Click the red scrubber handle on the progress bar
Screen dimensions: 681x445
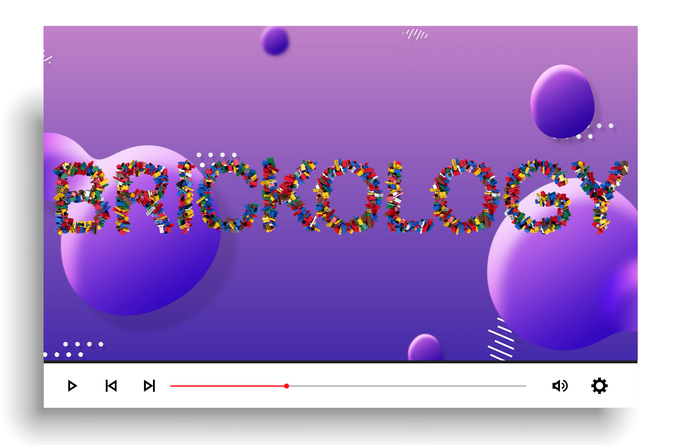[286, 386]
